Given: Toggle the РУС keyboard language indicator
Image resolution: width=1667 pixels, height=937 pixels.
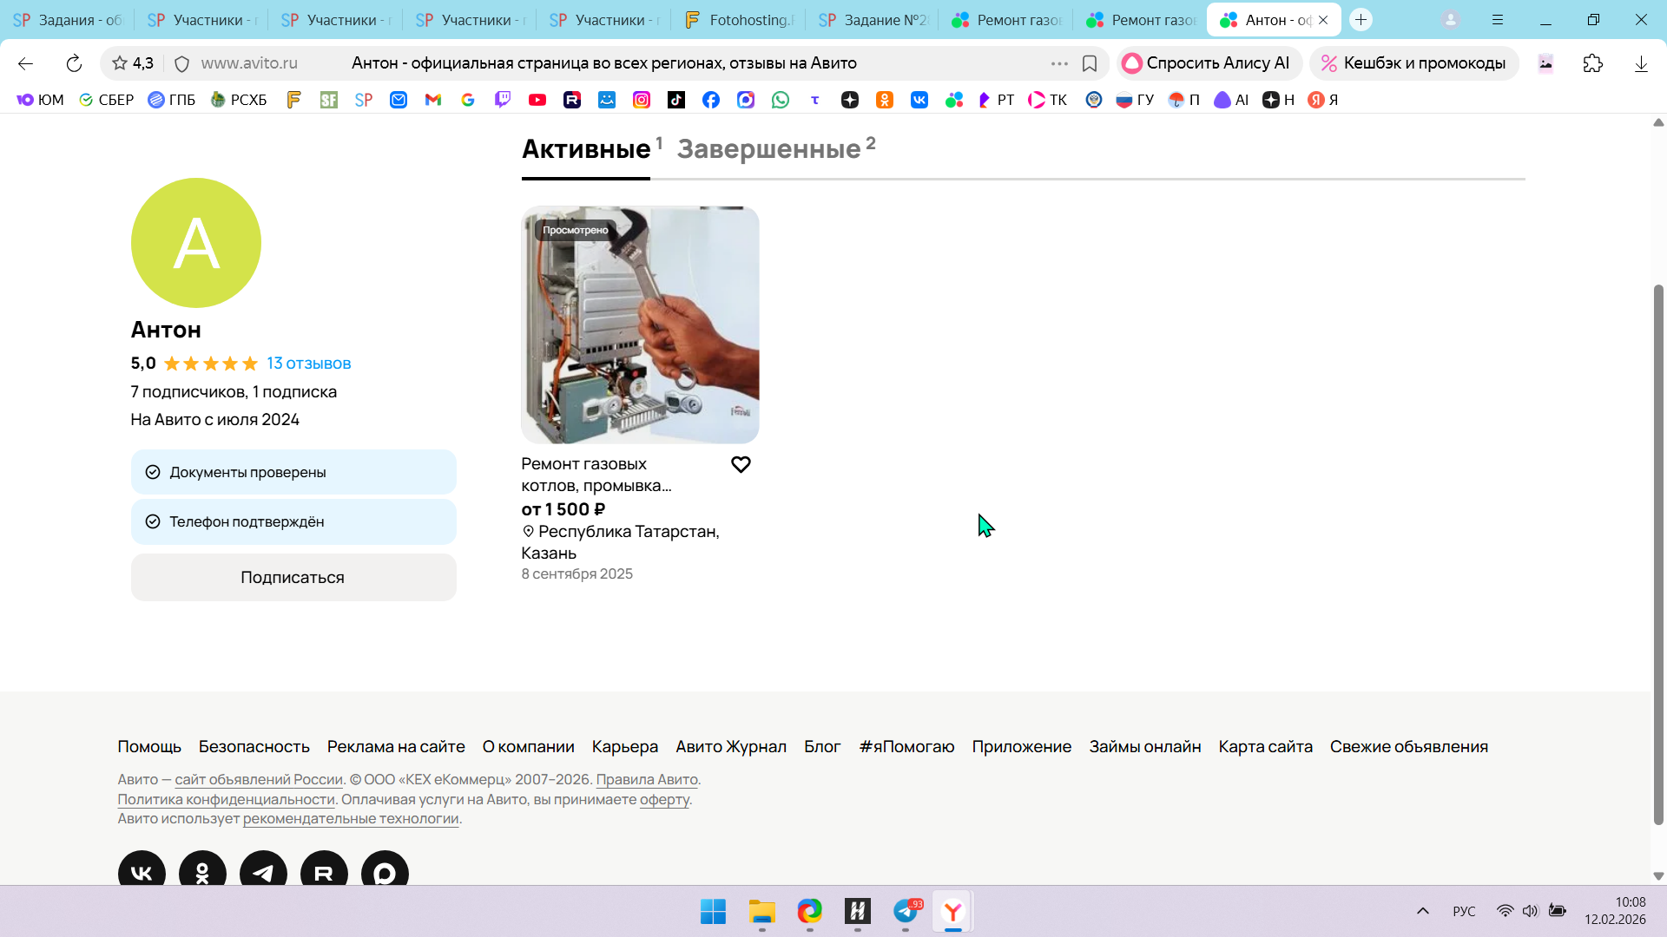Looking at the screenshot, I should pos(1464,911).
